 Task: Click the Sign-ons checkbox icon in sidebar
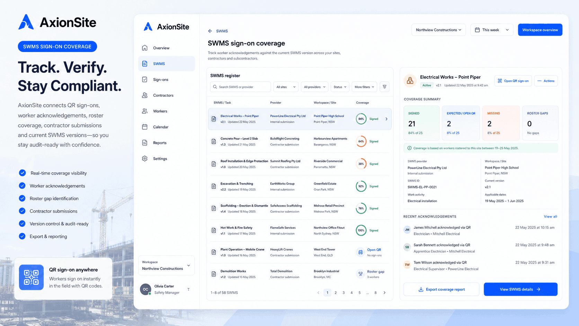(145, 80)
